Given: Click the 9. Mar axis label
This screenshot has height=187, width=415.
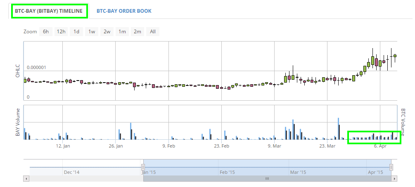Looking at the screenshot, I should [x=275, y=146].
